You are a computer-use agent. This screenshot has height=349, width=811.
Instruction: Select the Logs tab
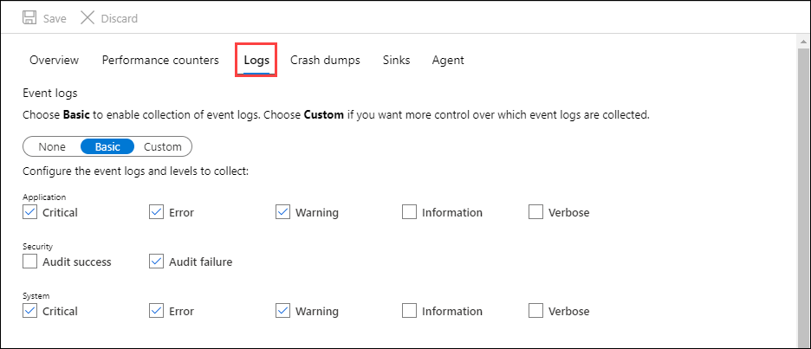(256, 60)
